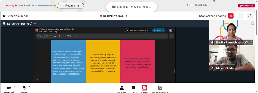This screenshot has width=258, height=93.
Task: Expand the call to fullscreen
Action: [250, 16]
